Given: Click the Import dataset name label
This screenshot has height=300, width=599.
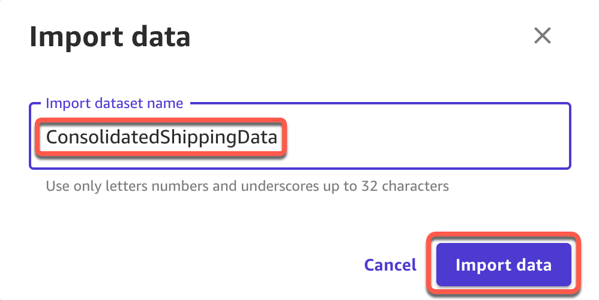Looking at the screenshot, I should click(x=114, y=103).
